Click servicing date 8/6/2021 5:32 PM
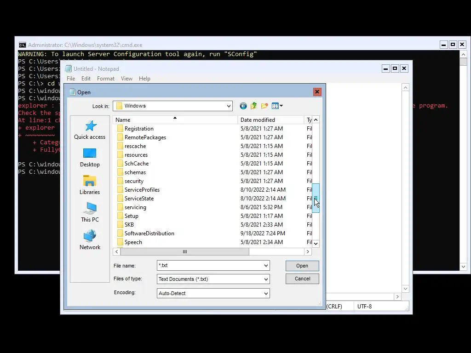This screenshot has height=353, width=471. coord(261,207)
